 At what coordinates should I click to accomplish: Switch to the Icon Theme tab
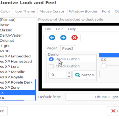25,11
